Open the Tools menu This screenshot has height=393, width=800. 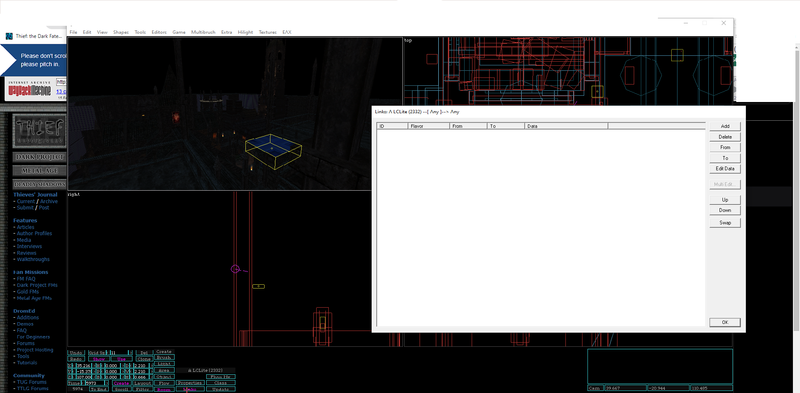pyautogui.click(x=140, y=32)
